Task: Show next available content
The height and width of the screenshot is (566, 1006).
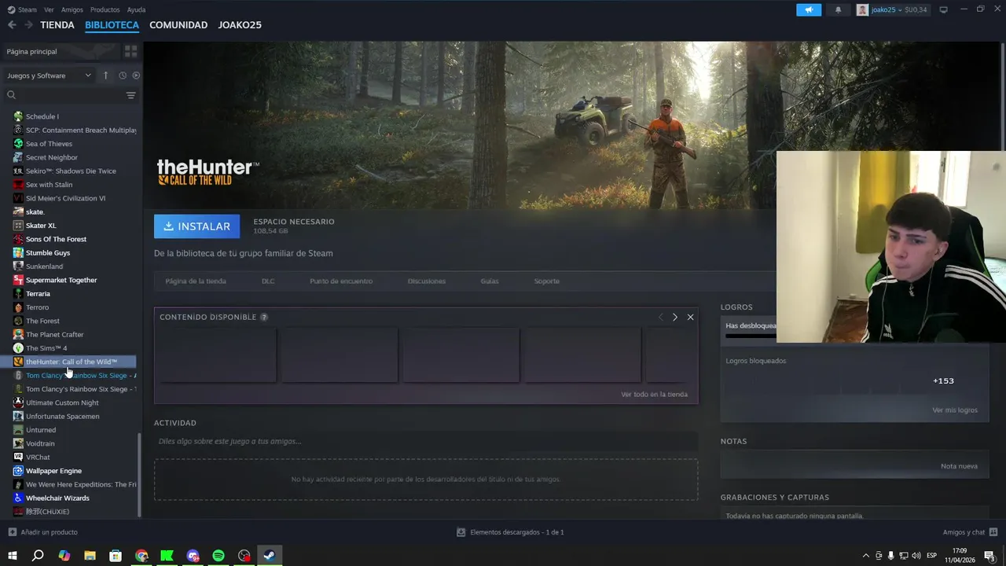Action: pos(675,317)
